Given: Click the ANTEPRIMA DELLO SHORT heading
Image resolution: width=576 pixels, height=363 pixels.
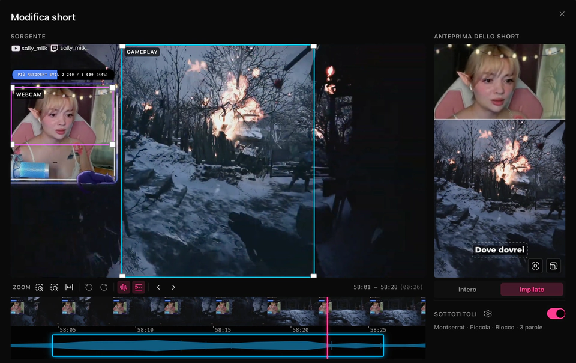Looking at the screenshot, I should 476,37.
